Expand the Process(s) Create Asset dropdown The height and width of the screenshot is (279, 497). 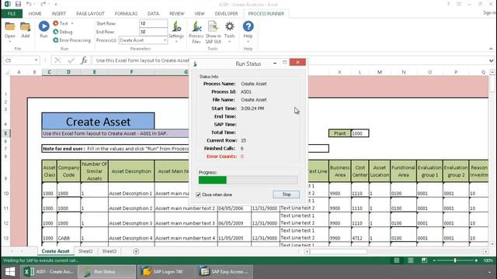click(165, 40)
